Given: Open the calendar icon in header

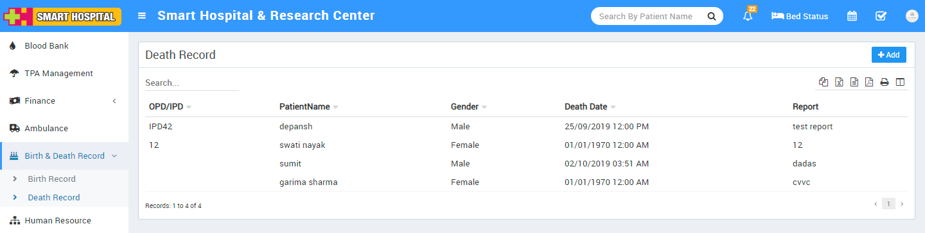Looking at the screenshot, I should click(x=852, y=16).
